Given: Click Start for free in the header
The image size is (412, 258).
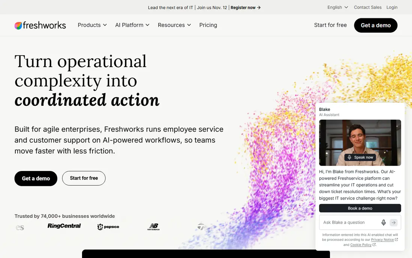Looking at the screenshot, I should pyautogui.click(x=330, y=25).
